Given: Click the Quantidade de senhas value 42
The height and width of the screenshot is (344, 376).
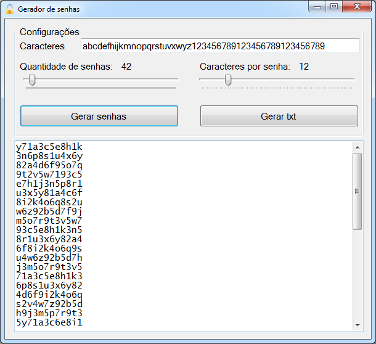Looking at the screenshot, I should [126, 67].
